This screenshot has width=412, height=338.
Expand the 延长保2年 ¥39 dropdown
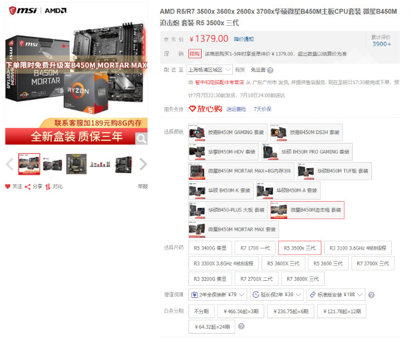tap(277, 295)
